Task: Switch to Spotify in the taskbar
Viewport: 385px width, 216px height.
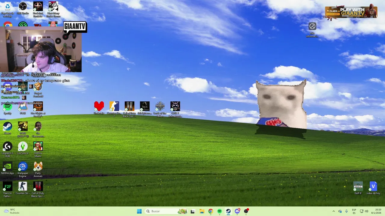Action: 220,211
